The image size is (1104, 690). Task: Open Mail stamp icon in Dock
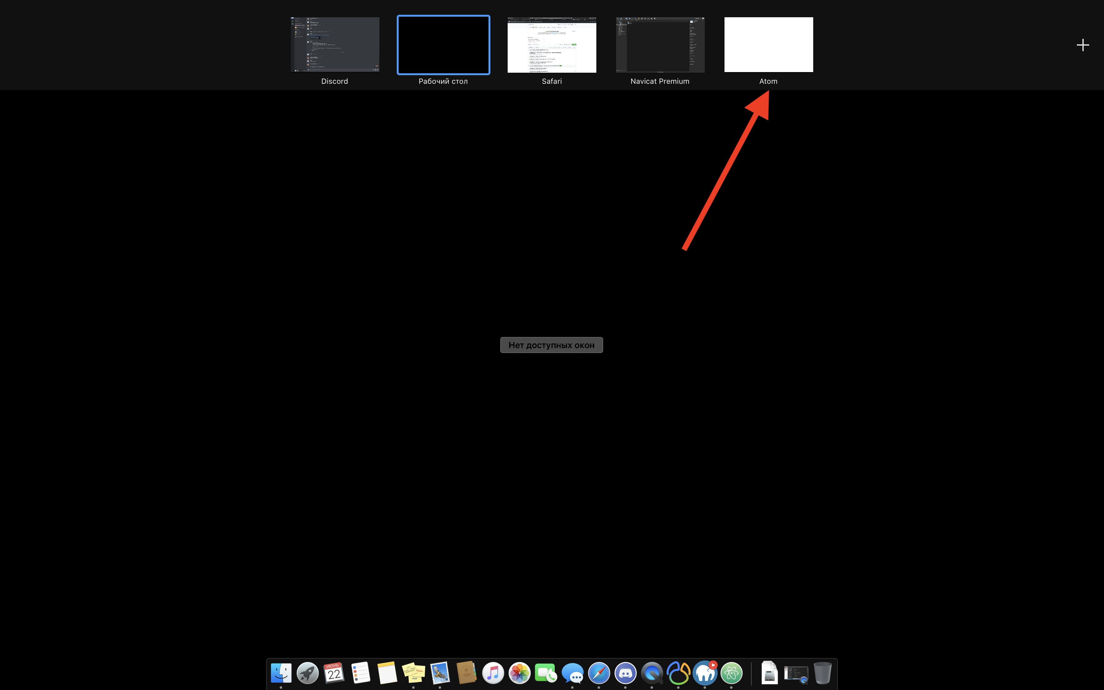[440, 673]
